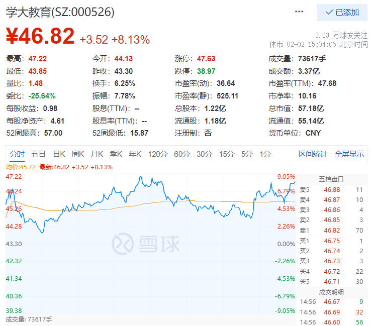Viewport: 375px width, 326px height.
Task: Click the 52周最高 value 57.00
Action: [53, 133]
